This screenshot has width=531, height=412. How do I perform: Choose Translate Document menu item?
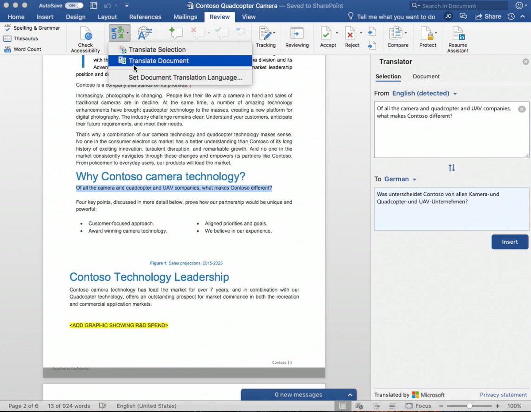(x=180, y=61)
